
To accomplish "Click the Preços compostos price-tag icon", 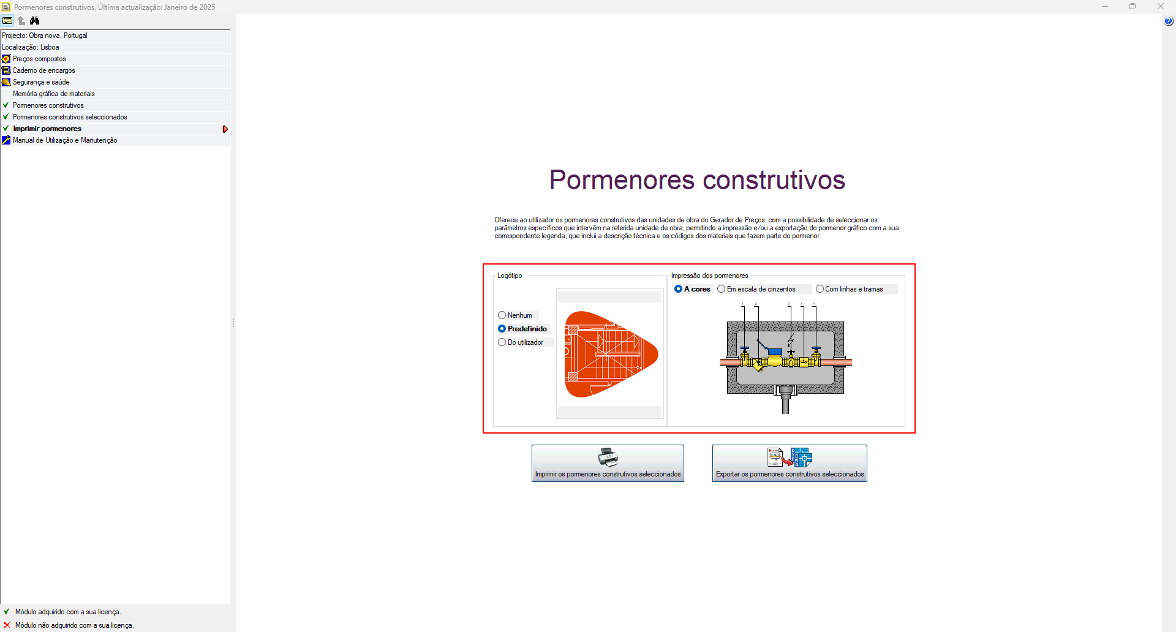I will [6, 59].
